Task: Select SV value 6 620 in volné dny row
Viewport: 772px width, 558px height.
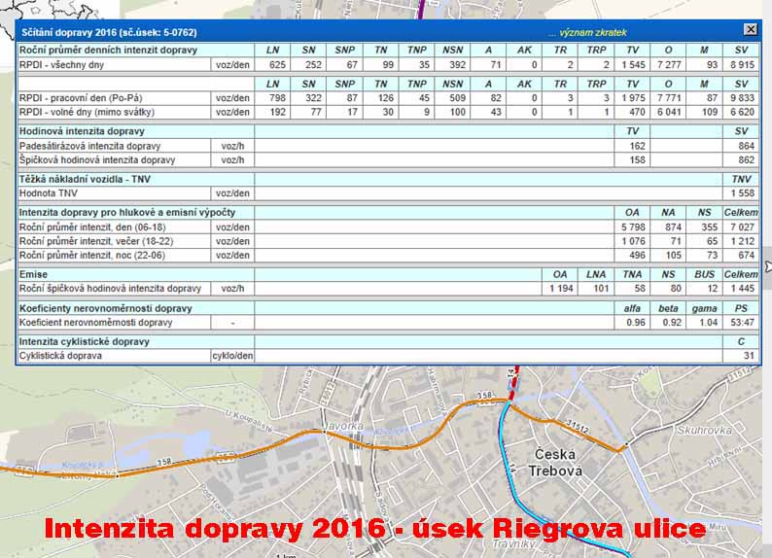Action: tap(742, 112)
